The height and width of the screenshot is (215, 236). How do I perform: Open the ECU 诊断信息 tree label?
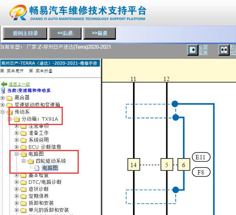[x=45, y=147]
